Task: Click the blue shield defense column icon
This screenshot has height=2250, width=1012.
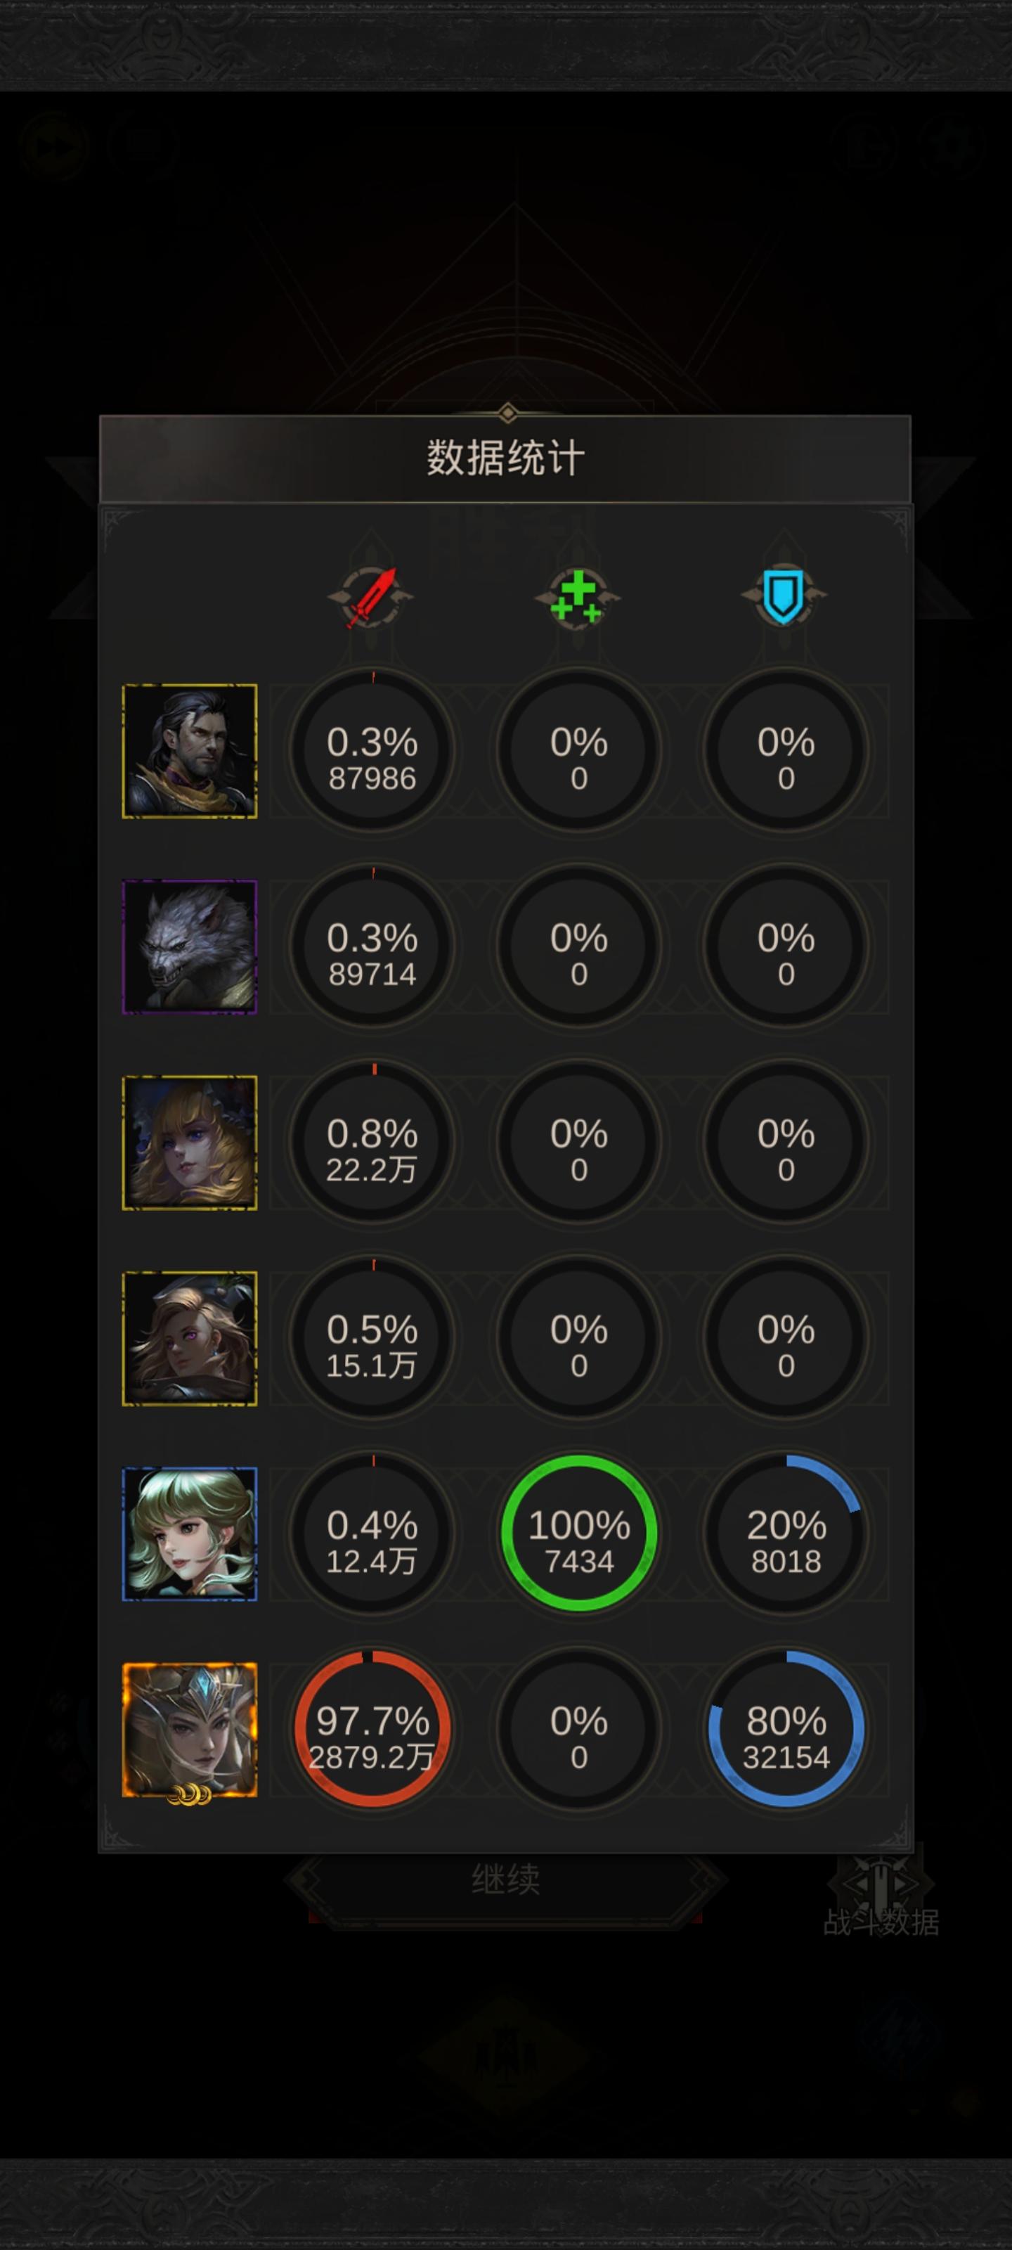Action: (x=784, y=598)
